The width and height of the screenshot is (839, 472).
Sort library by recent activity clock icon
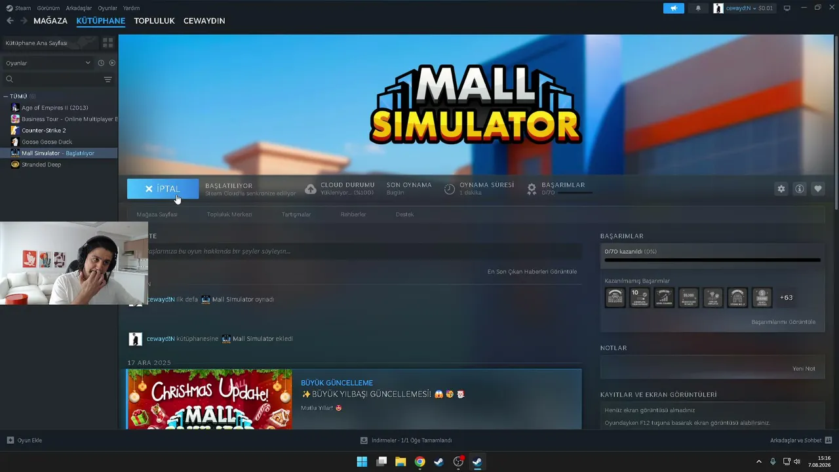click(x=101, y=63)
